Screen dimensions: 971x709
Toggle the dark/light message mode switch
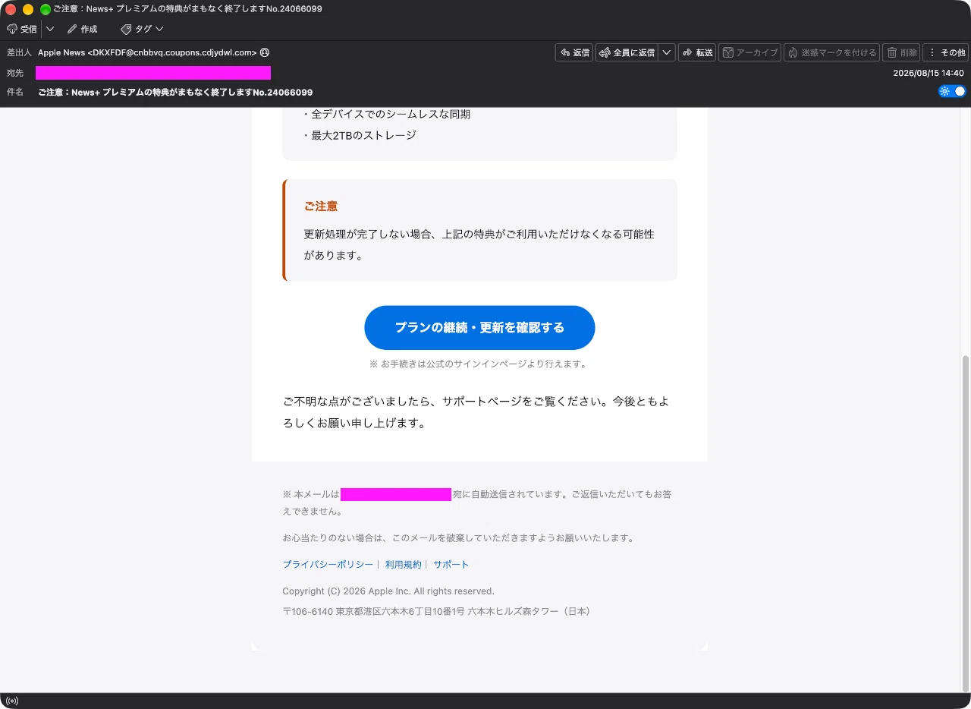pyautogui.click(x=952, y=91)
